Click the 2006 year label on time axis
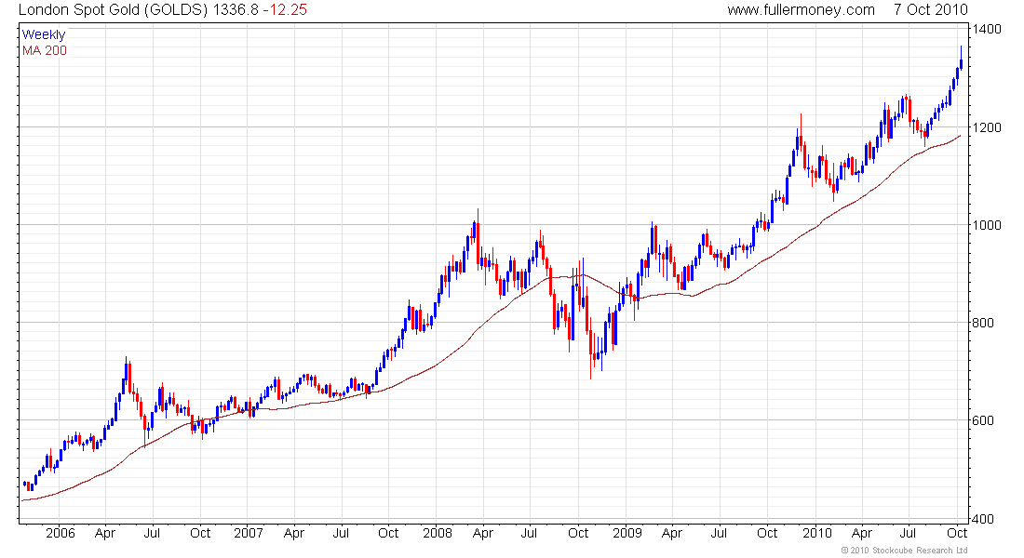The width and height of the screenshot is (1024, 558). point(61,533)
